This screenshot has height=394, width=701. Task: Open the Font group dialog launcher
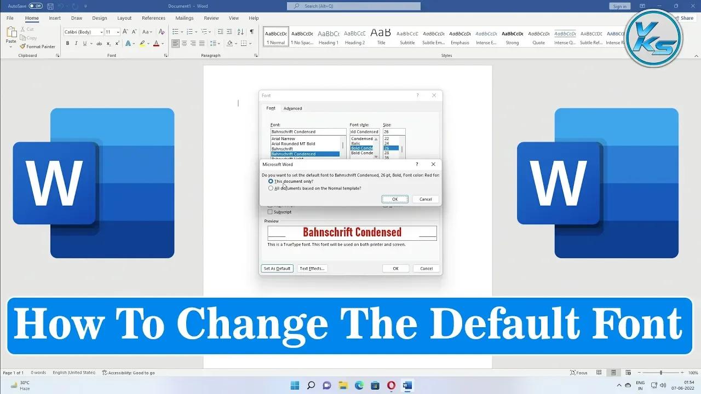(x=165, y=55)
